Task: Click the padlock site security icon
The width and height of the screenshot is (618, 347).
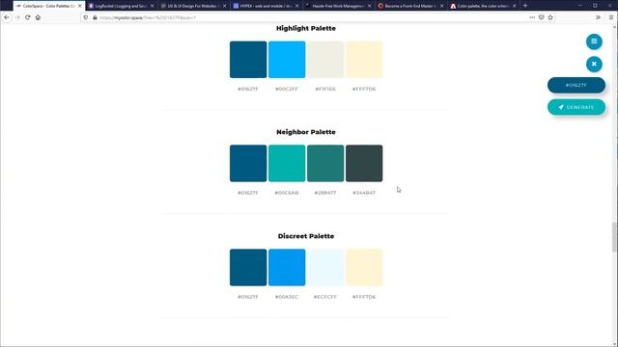Action: (95, 17)
